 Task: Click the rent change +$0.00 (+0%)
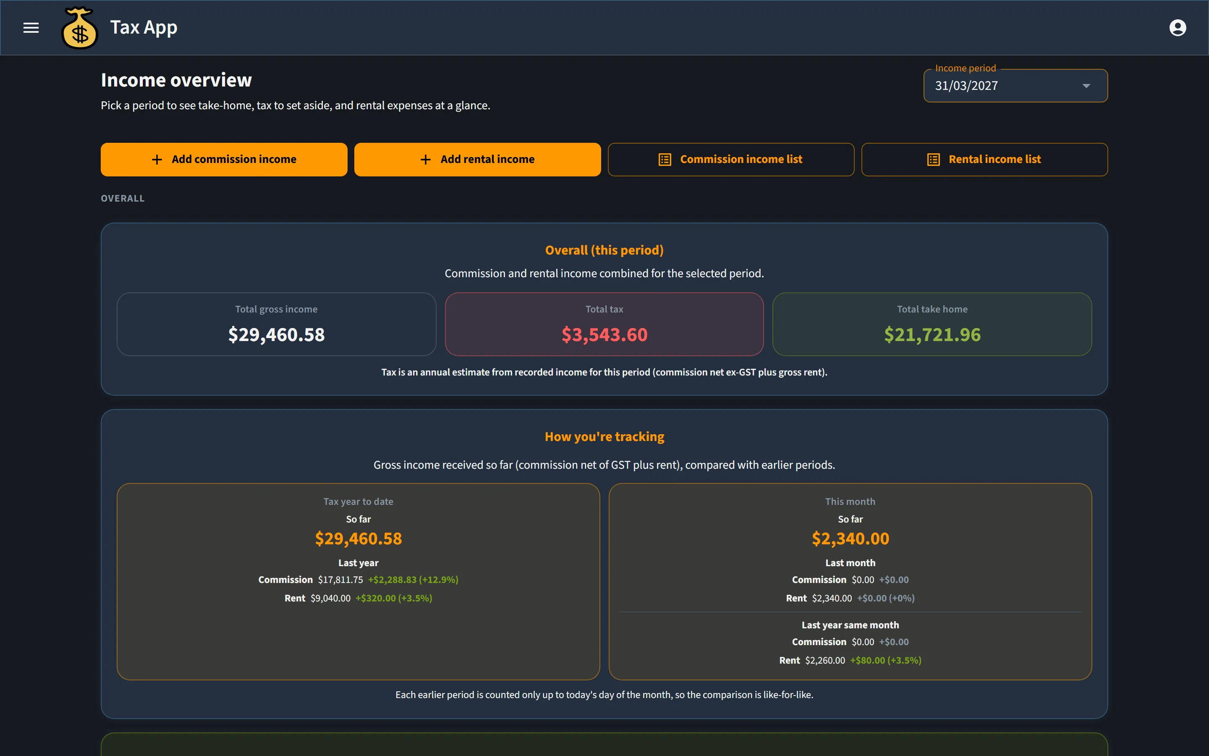(x=886, y=598)
